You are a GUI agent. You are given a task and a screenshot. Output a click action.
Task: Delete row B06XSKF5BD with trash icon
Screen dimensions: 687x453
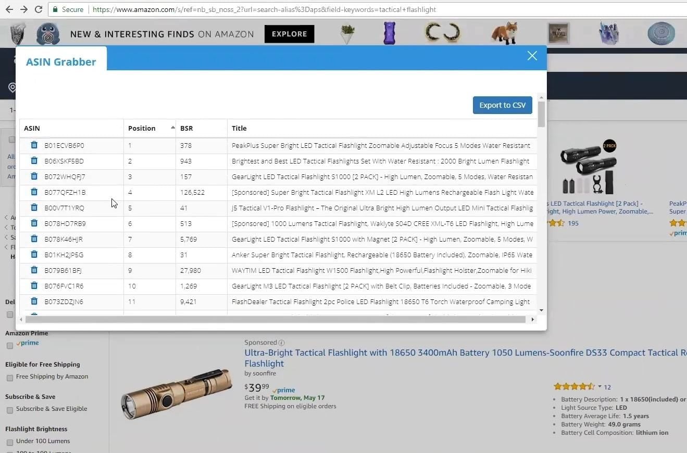point(34,161)
